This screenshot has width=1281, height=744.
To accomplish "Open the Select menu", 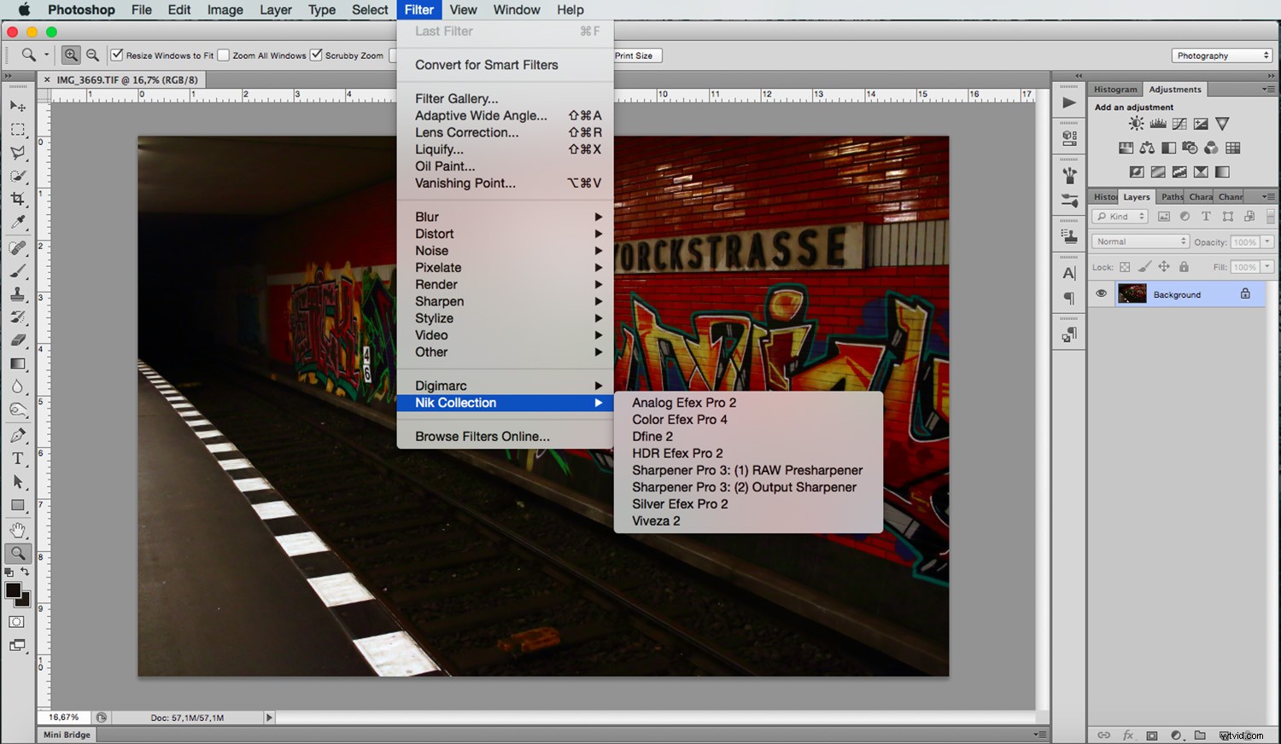I will coord(369,9).
